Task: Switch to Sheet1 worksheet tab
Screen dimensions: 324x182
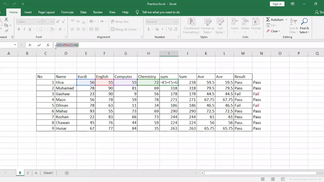Action: point(48,173)
